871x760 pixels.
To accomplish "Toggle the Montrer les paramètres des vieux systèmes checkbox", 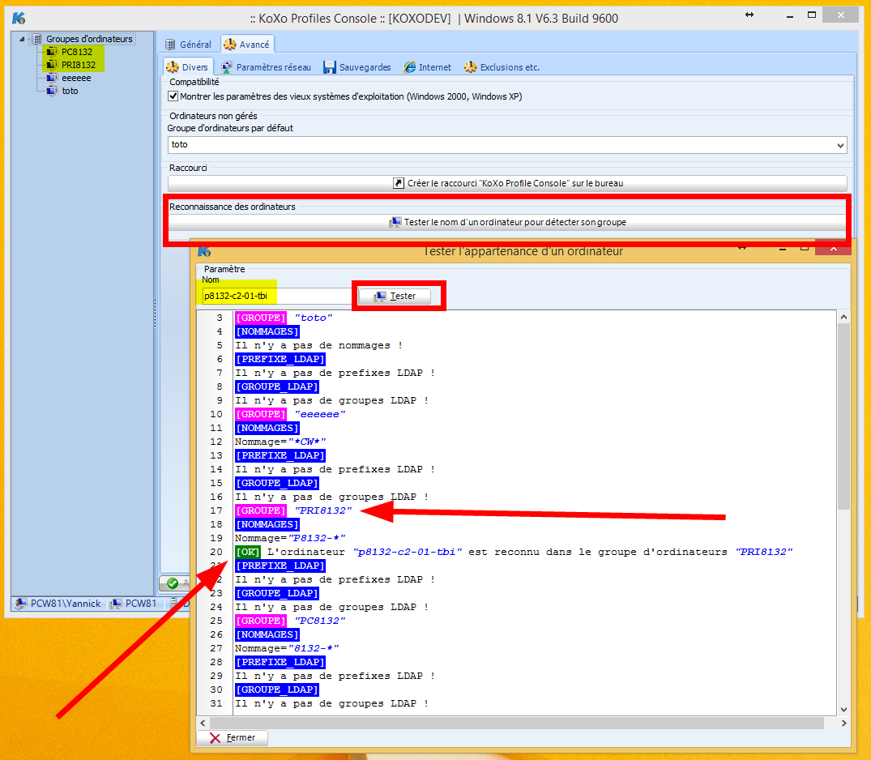I will [173, 96].
